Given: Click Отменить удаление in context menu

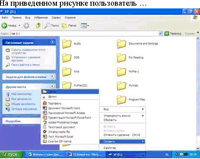Looking at the screenshot, I should click(x=123, y=135).
